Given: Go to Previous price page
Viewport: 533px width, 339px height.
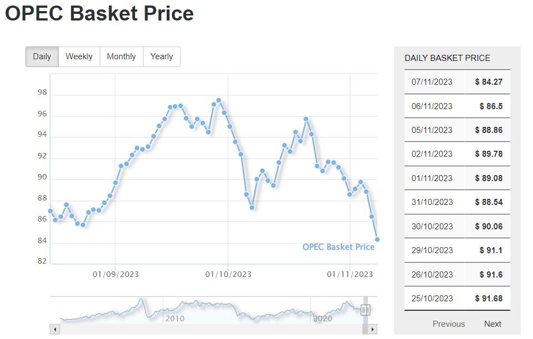Looking at the screenshot, I should 449,324.
